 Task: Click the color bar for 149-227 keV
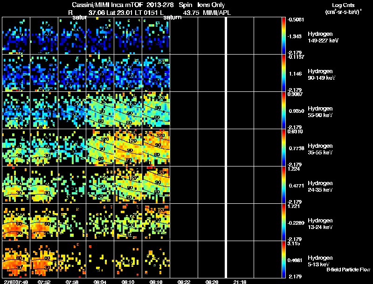pyautogui.click(x=283, y=36)
